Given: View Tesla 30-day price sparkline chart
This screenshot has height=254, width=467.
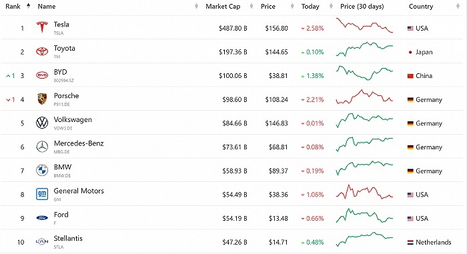Looking at the screenshot, I should (364, 25).
